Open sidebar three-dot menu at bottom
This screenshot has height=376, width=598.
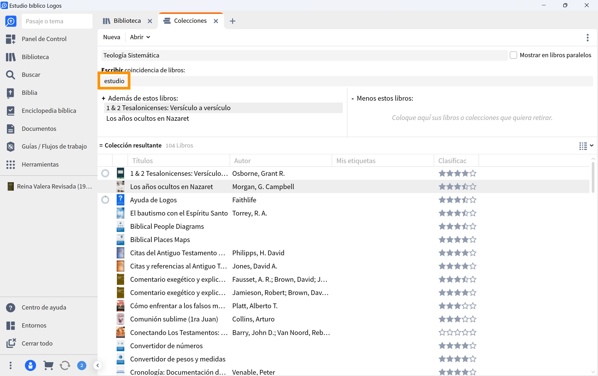click(11, 365)
